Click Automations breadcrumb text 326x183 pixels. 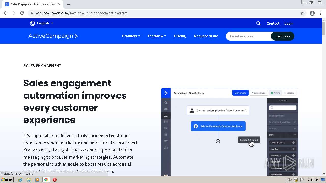click(x=180, y=93)
